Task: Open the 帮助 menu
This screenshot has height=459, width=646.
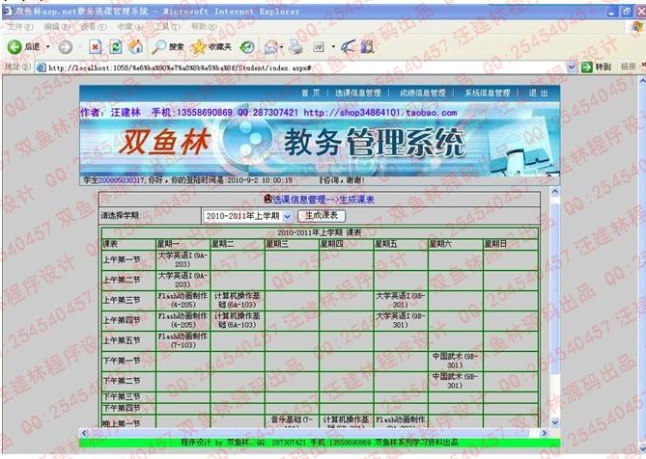Action: coord(204,27)
